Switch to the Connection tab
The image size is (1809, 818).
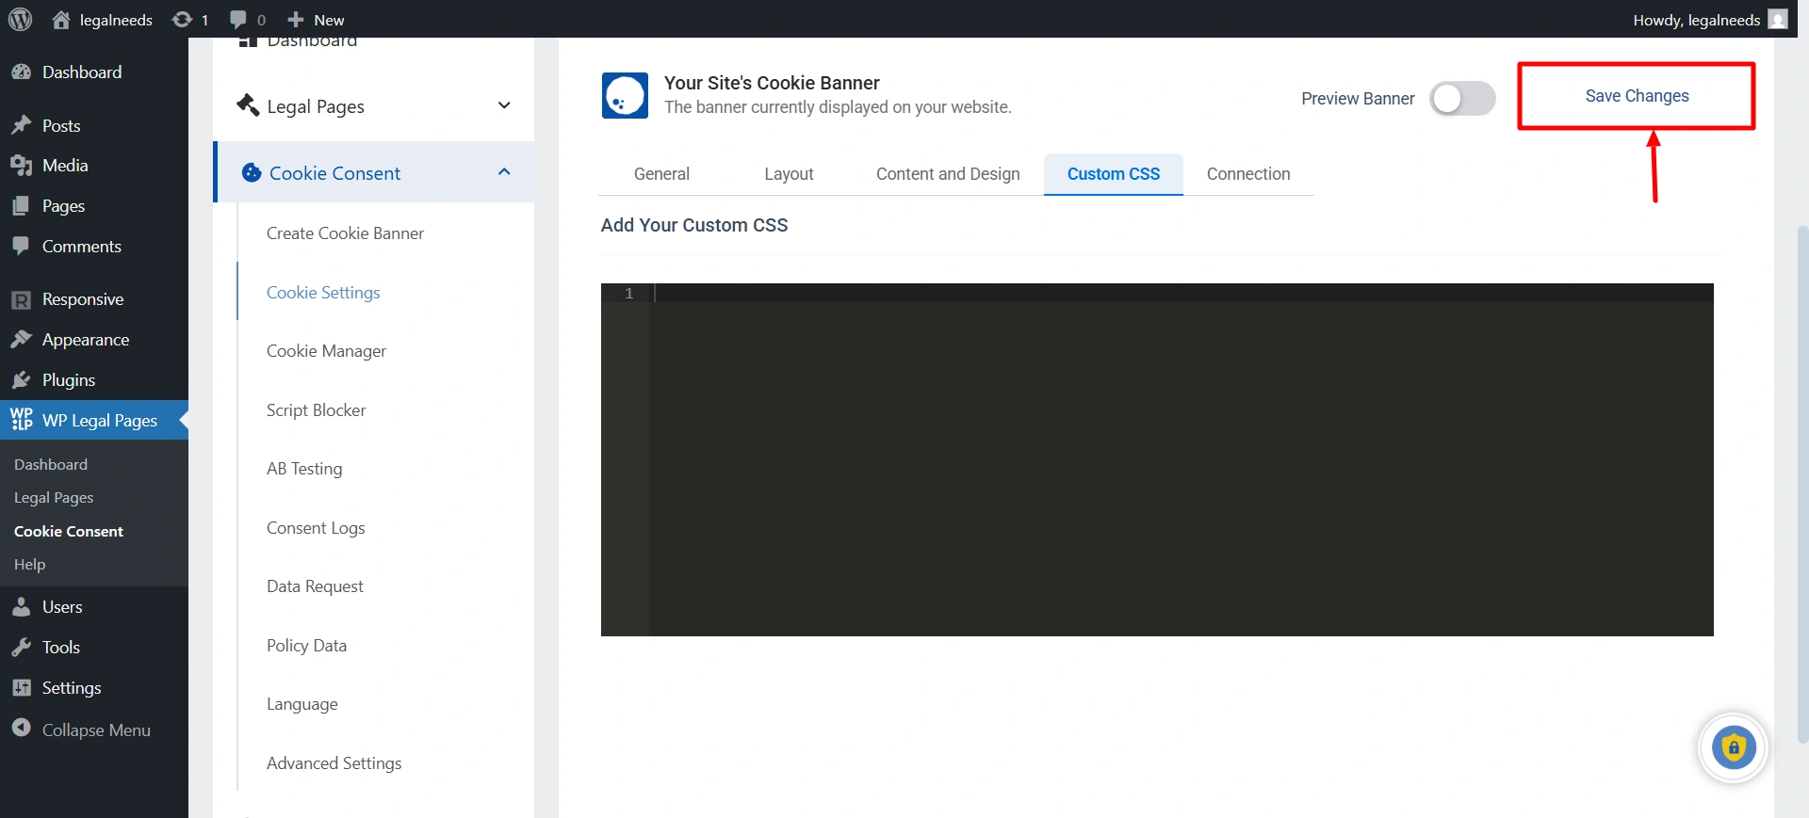(1247, 174)
